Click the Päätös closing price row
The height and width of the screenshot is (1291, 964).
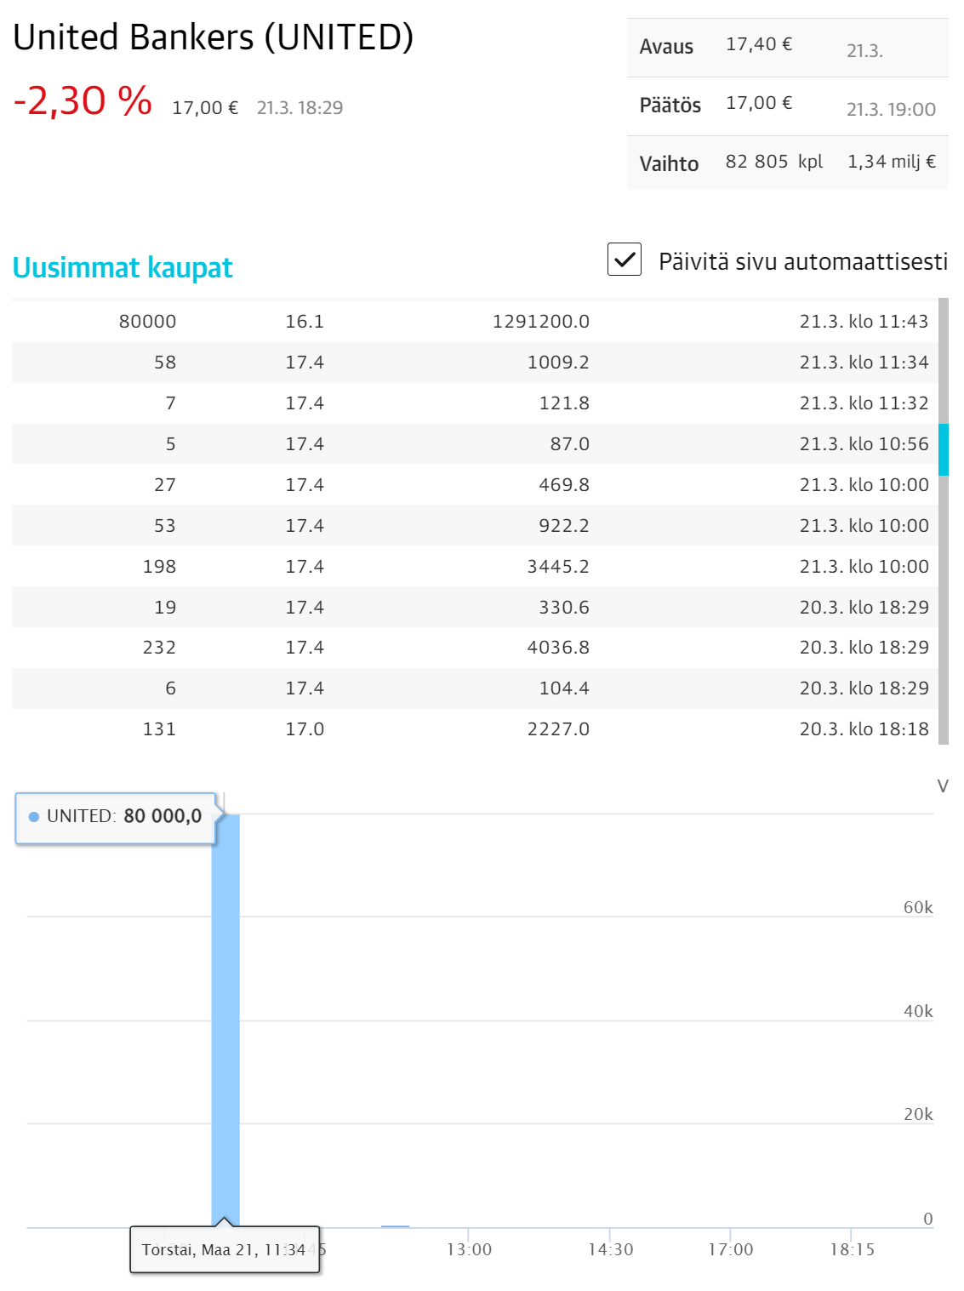[x=787, y=106]
